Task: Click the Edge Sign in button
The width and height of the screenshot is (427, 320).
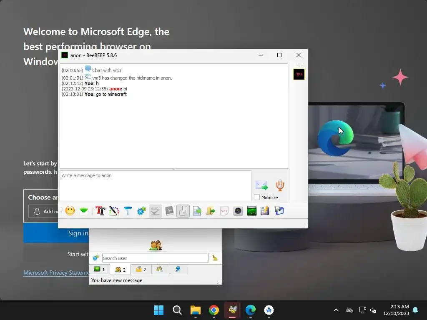Action: 56,233
